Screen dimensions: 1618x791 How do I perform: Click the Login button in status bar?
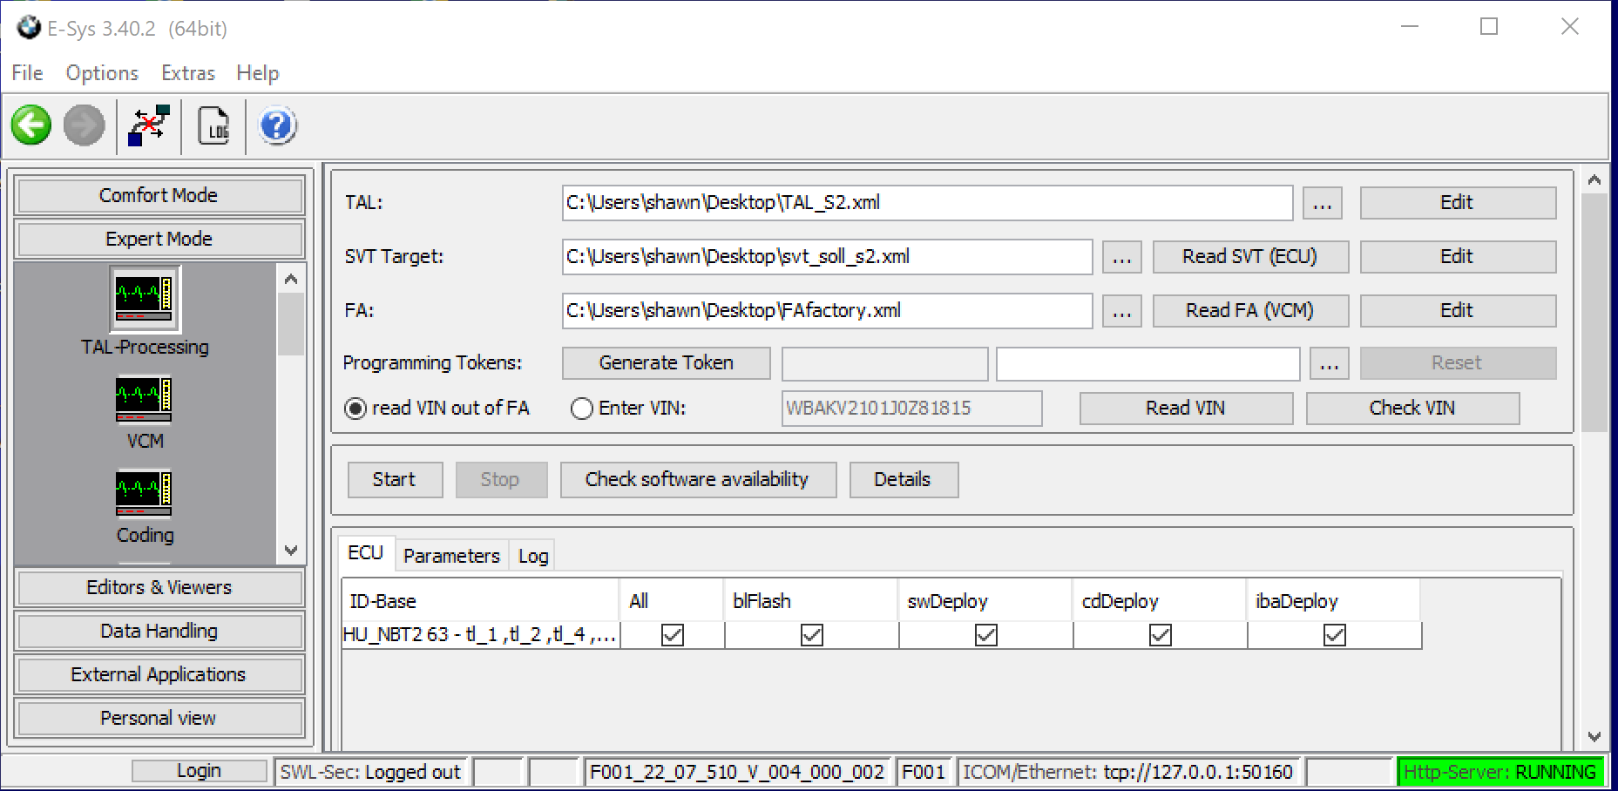(x=200, y=771)
